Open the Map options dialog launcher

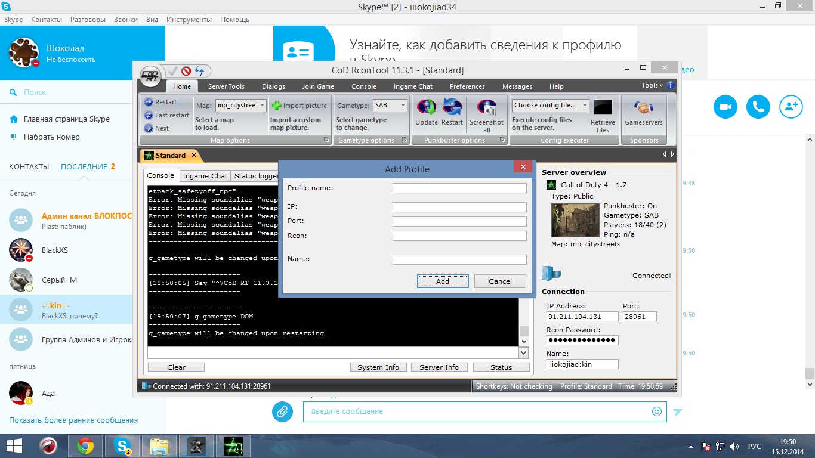click(x=326, y=140)
